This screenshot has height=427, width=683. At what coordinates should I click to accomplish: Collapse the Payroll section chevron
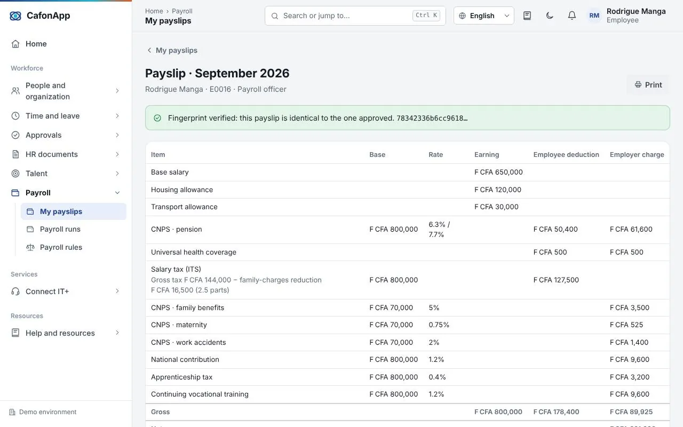pos(117,193)
